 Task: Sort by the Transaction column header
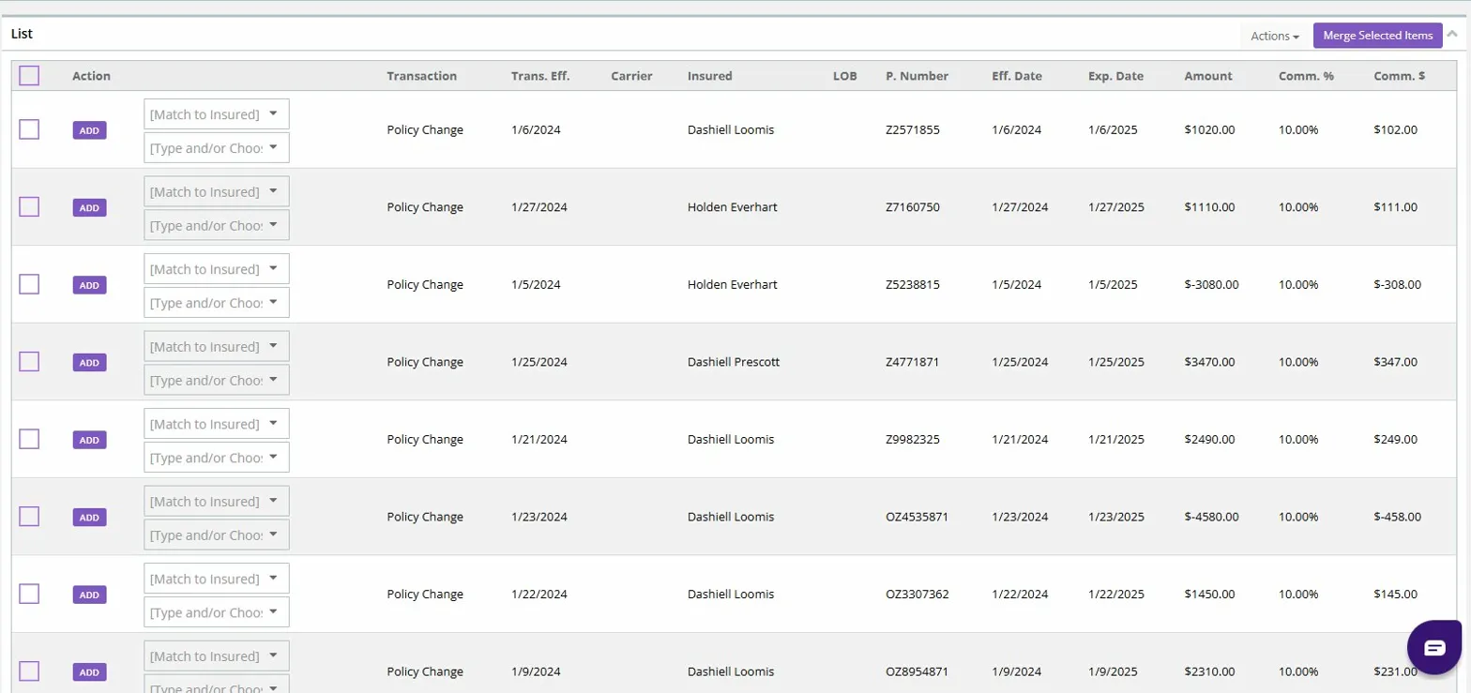click(x=421, y=76)
